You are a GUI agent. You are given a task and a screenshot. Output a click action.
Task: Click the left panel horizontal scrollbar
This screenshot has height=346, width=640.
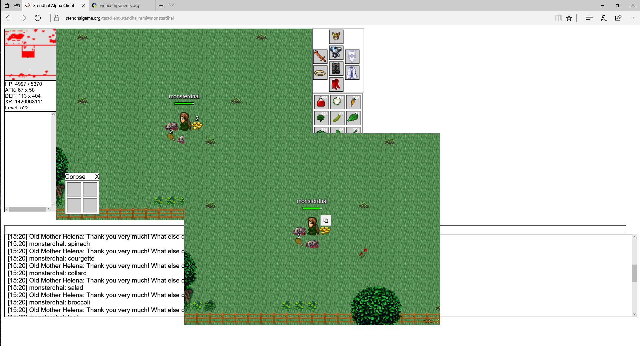tap(28, 209)
